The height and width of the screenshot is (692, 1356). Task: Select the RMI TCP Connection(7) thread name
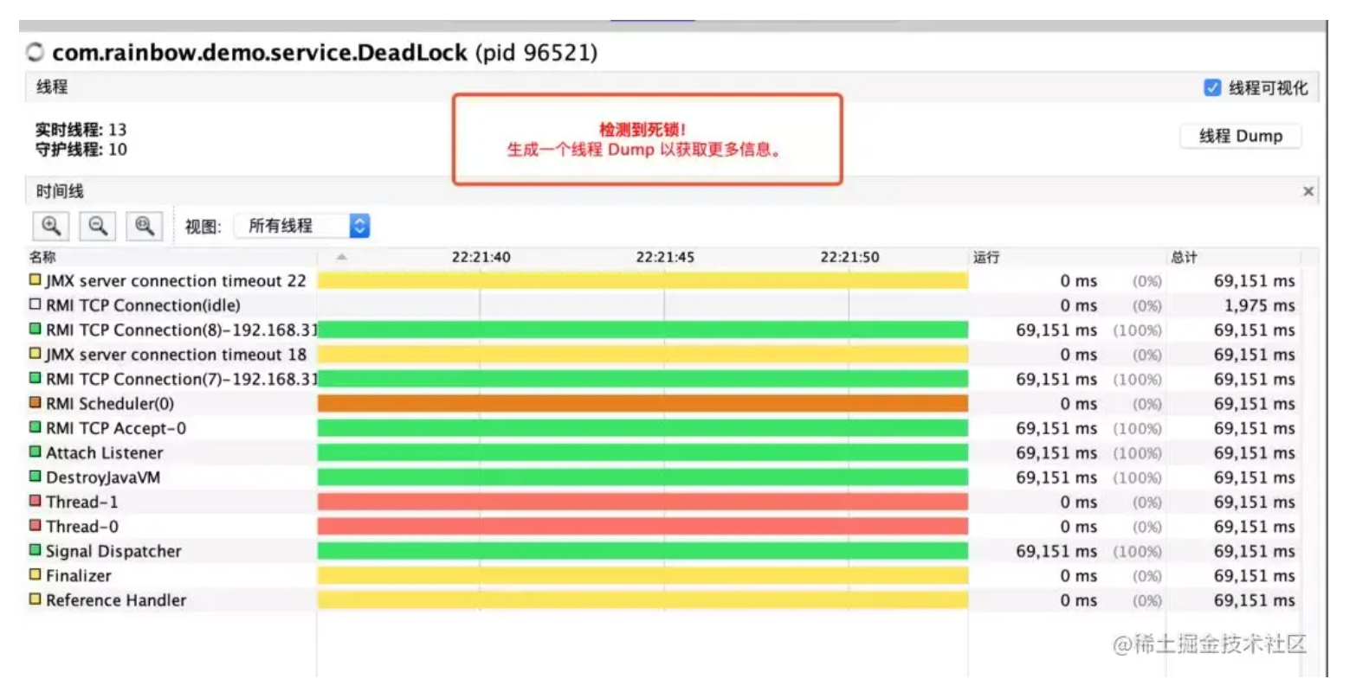(x=182, y=379)
